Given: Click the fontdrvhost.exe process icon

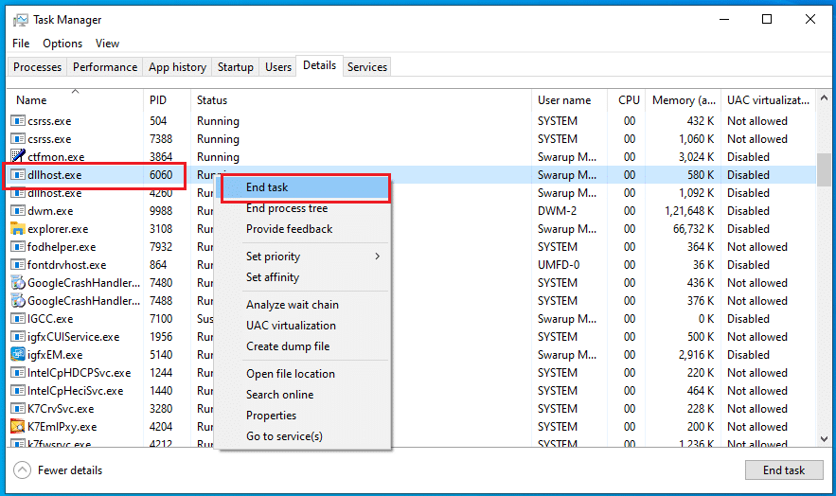Looking at the screenshot, I should click(18, 265).
